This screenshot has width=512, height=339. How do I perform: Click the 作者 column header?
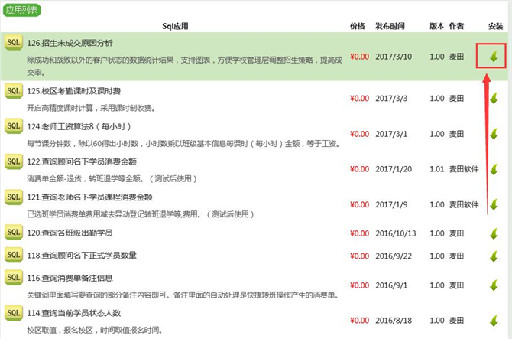(x=456, y=26)
